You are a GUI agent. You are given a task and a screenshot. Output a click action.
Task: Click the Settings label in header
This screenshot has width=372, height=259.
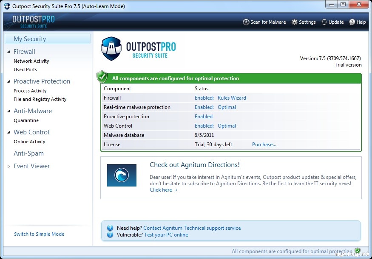307,22
